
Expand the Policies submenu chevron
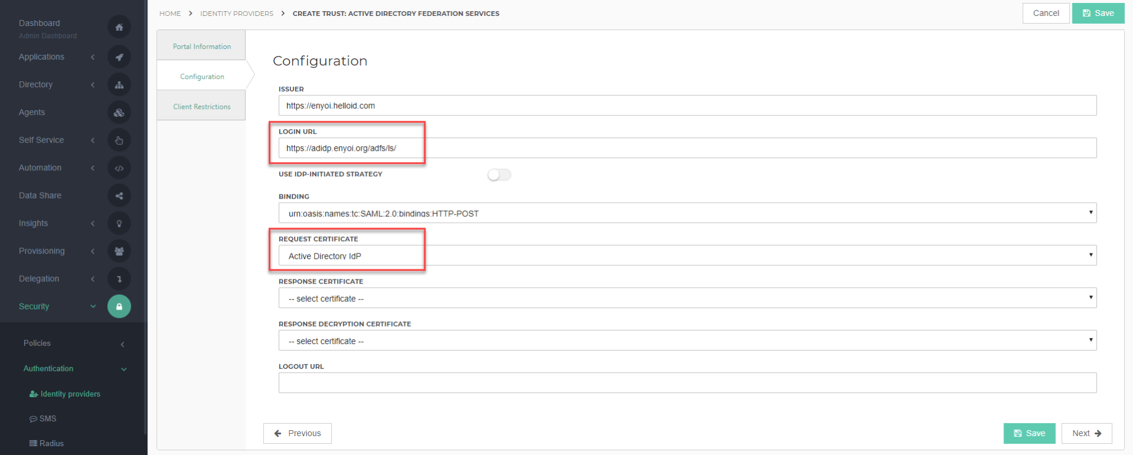point(123,344)
